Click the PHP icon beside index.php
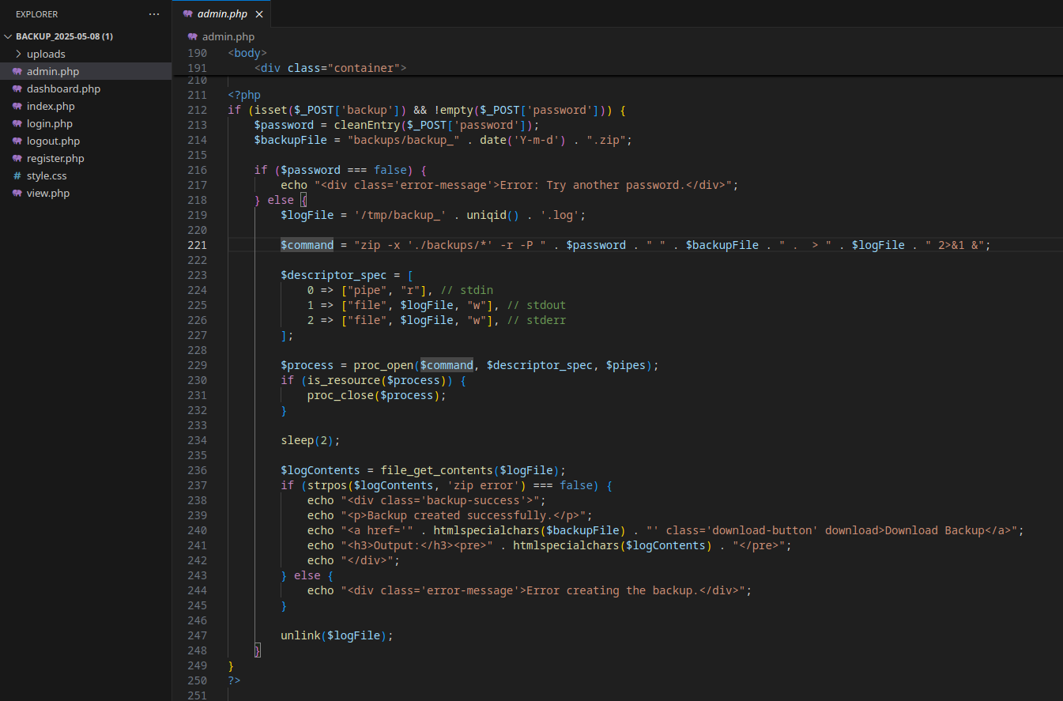This screenshot has width=1063, height=701. [x=17, y=106]
